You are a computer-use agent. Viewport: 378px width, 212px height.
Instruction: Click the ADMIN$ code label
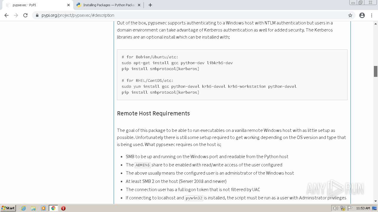point(143,165)
